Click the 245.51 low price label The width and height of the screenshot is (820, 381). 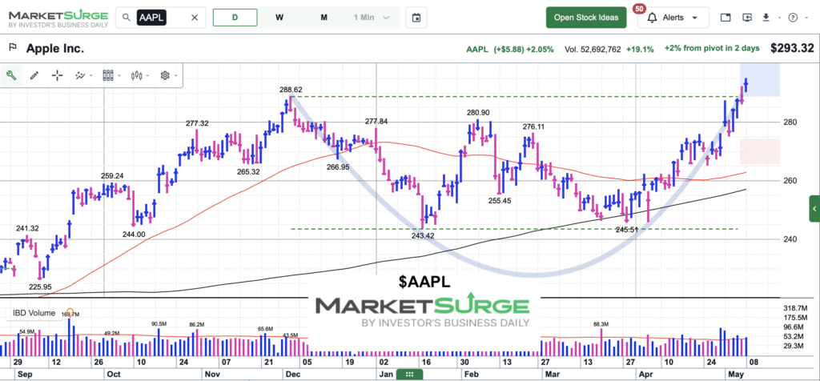(628, 228)
